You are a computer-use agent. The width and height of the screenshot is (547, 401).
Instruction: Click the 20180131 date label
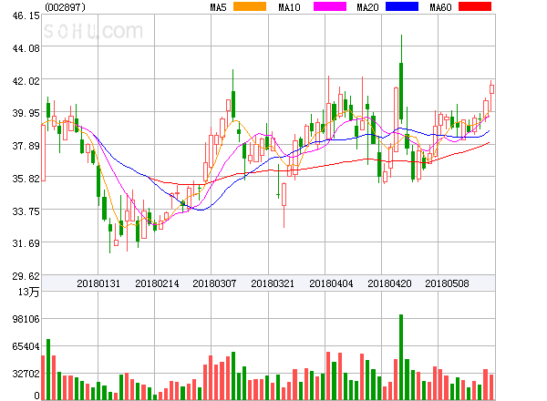[x=98, y=283]
